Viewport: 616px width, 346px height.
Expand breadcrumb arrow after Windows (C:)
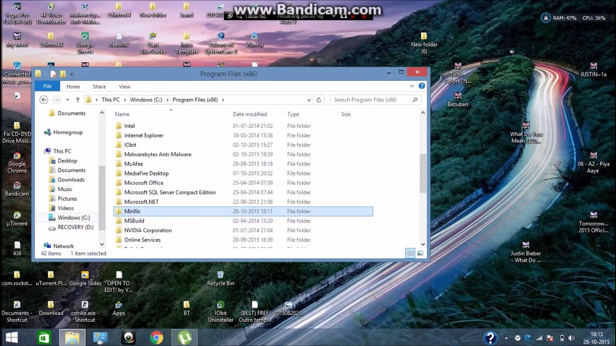(167, 100)
